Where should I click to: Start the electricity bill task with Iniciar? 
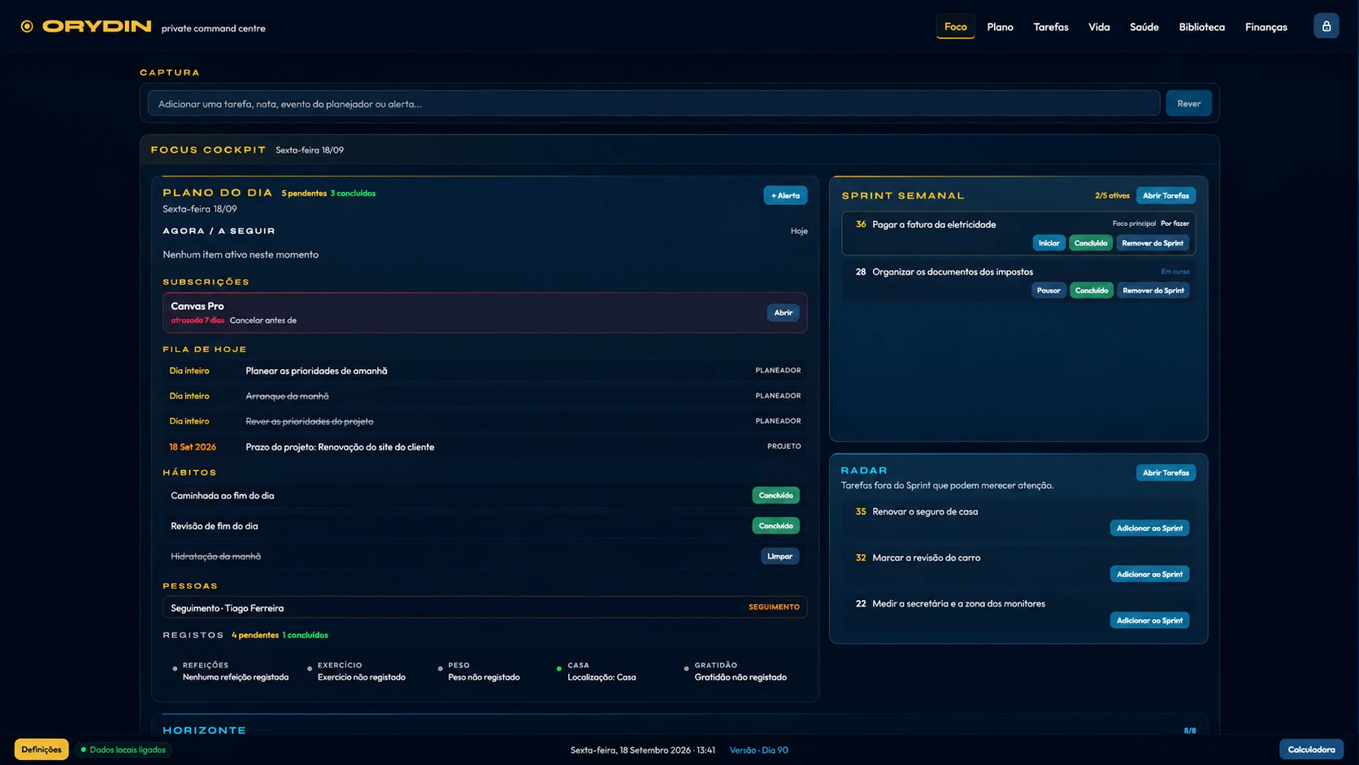click(1049, 243)
